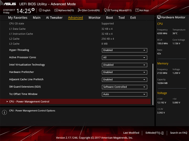The height and width of the screenshot is (141, 189).
Task: Click the 4200 MHz CPU frequency value
Action: (162, 33)
